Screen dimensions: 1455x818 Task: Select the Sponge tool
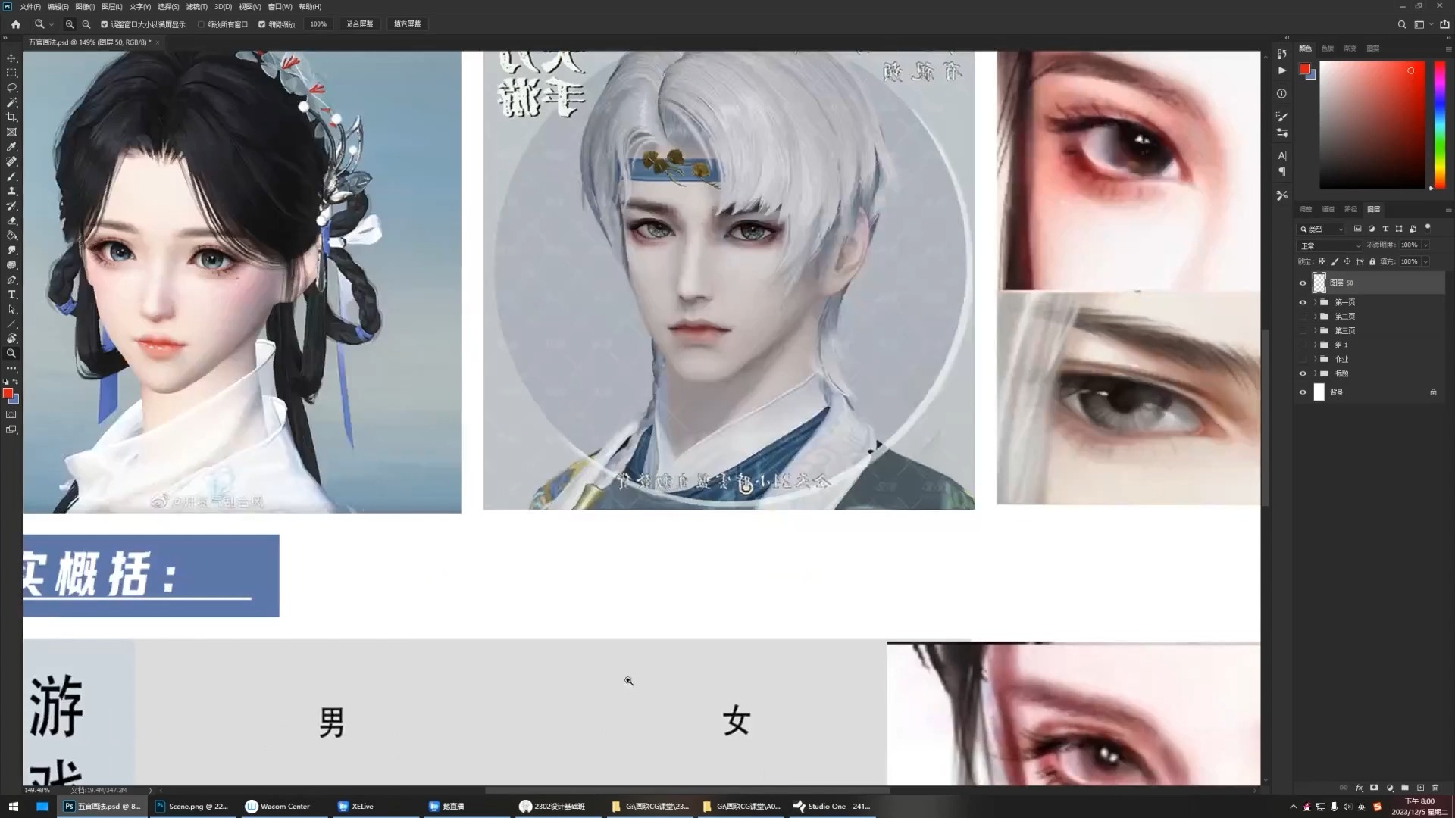point(11,265)
